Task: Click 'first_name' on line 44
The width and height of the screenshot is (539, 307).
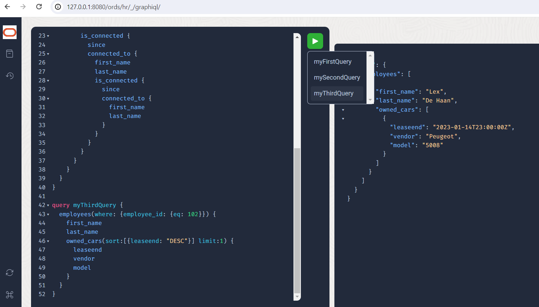Action: [x=84, y=223]
